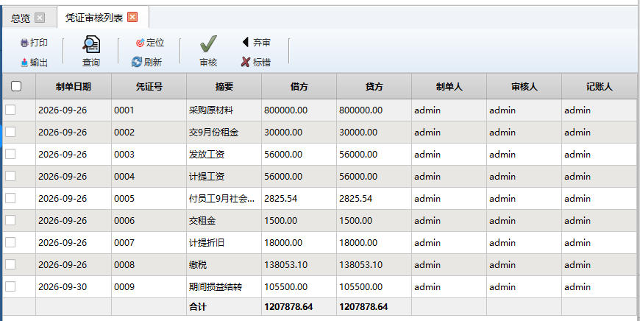Viewport: 640px width, 321px height.
Task: Click the 审核 button label
Action: [x=208, y=63]
